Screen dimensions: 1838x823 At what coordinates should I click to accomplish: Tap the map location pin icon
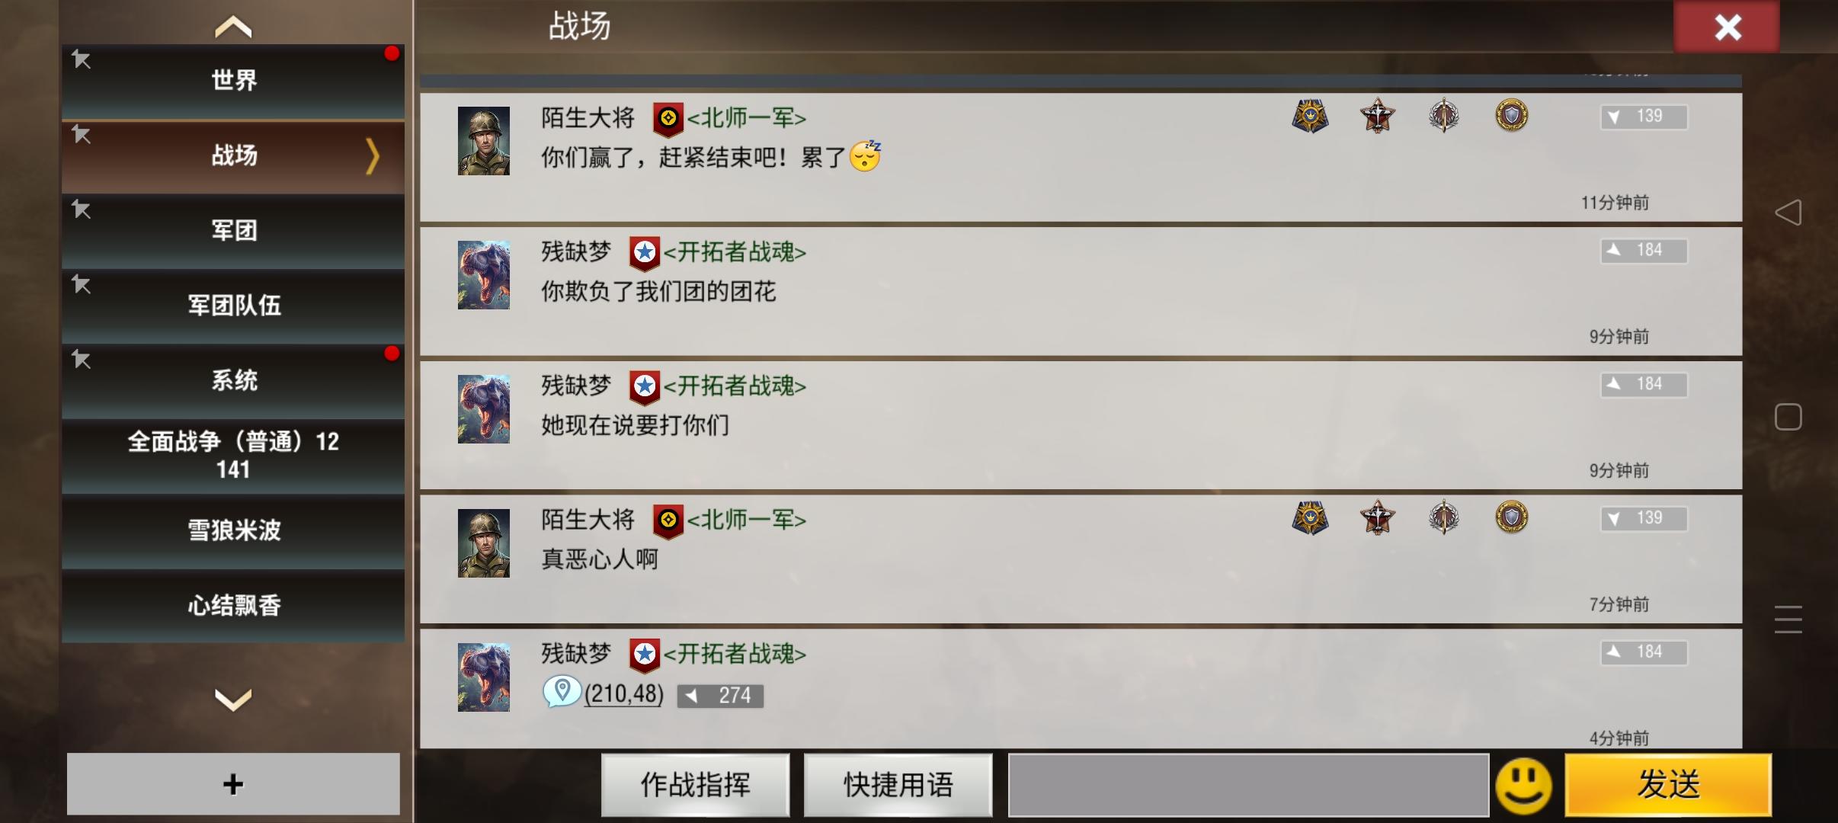click(x=562, y=691)
